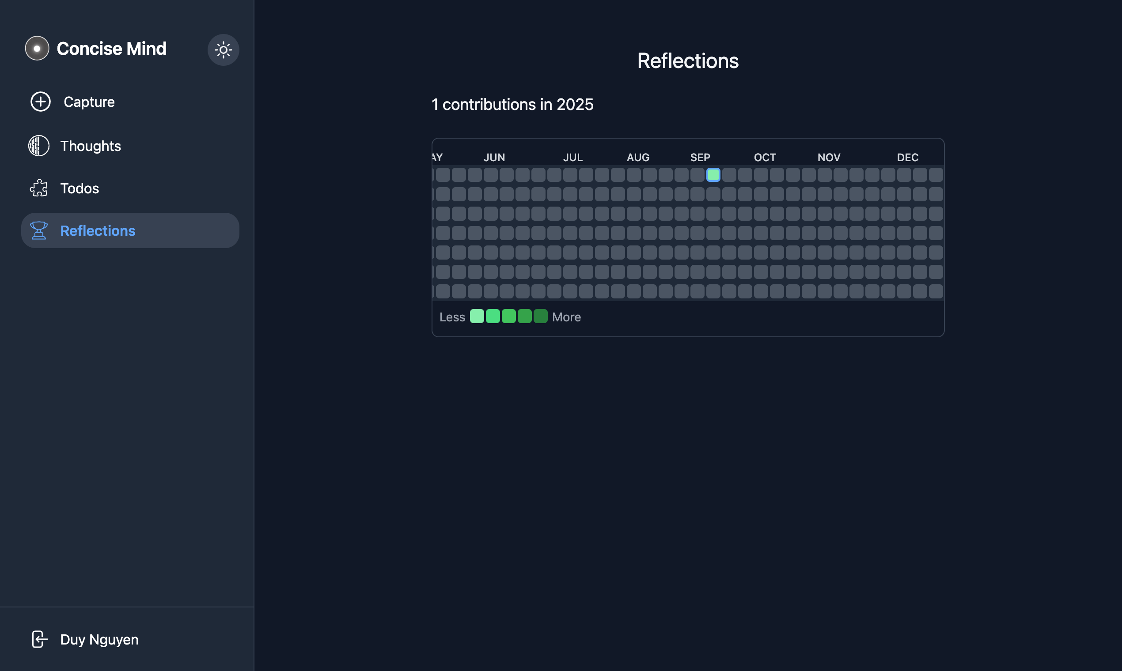Click the Thoughts brain icon
Image resolution: width=1122 pixels, height=671 pixels.
pyautogui.click(x=39, y=146)
